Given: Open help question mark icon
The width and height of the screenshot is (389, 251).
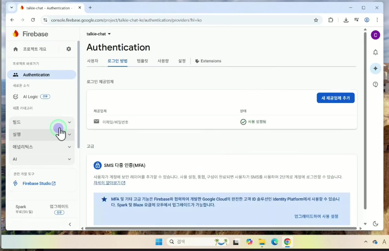Looking at the screenshot, I should click(375, 85).
